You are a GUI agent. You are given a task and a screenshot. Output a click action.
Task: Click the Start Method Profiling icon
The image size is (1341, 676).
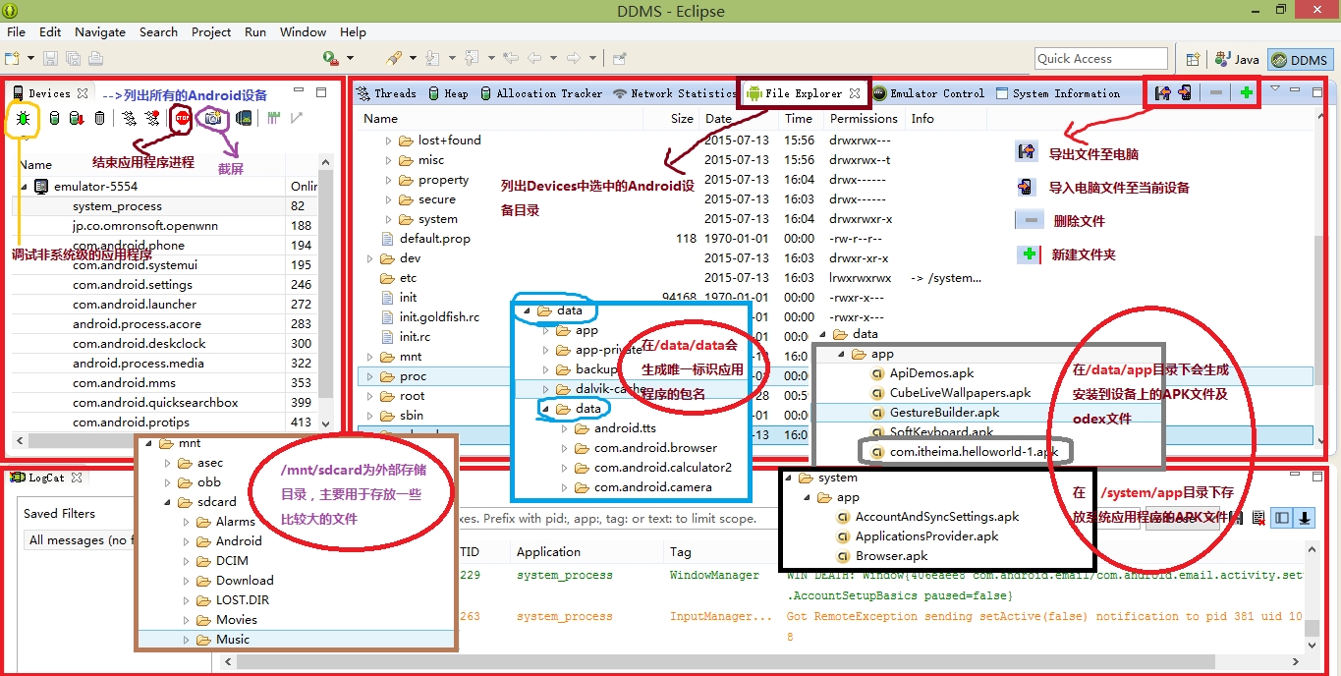[151, 119]
